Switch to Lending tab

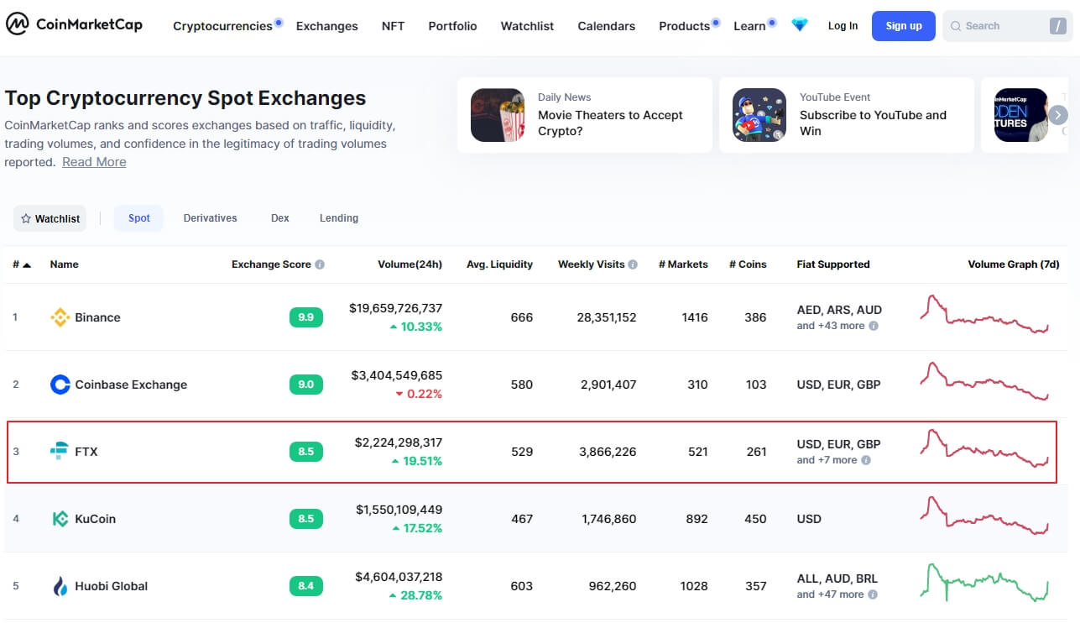coord(339,218)
